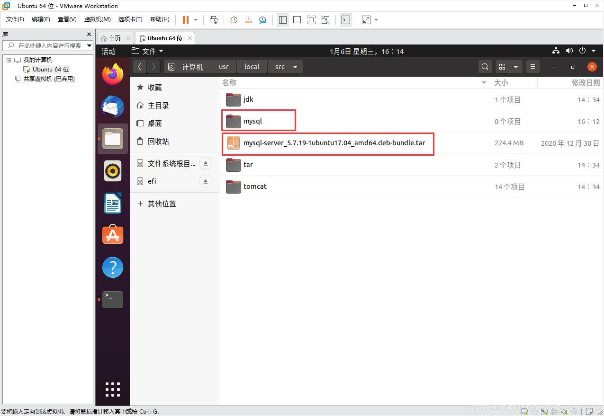Open the 虚拟机(M) menu
Screen dimensions: 604x416
[x=97, y=19]
